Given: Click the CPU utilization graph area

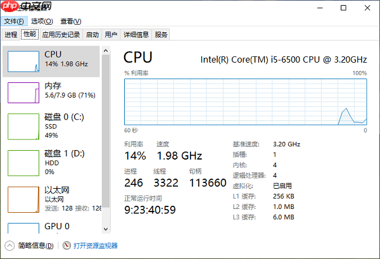Looking at the screenshot, I should coord(246,102).
